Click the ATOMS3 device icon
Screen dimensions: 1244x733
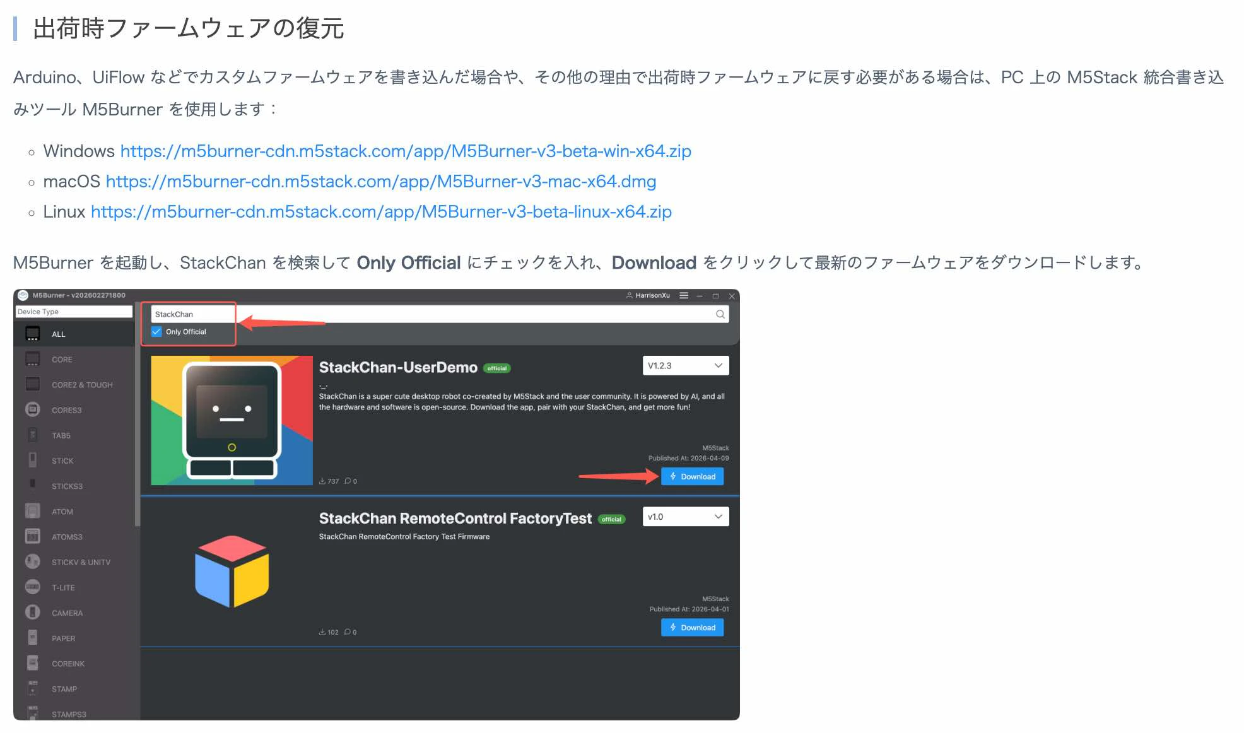click(33, 536)
